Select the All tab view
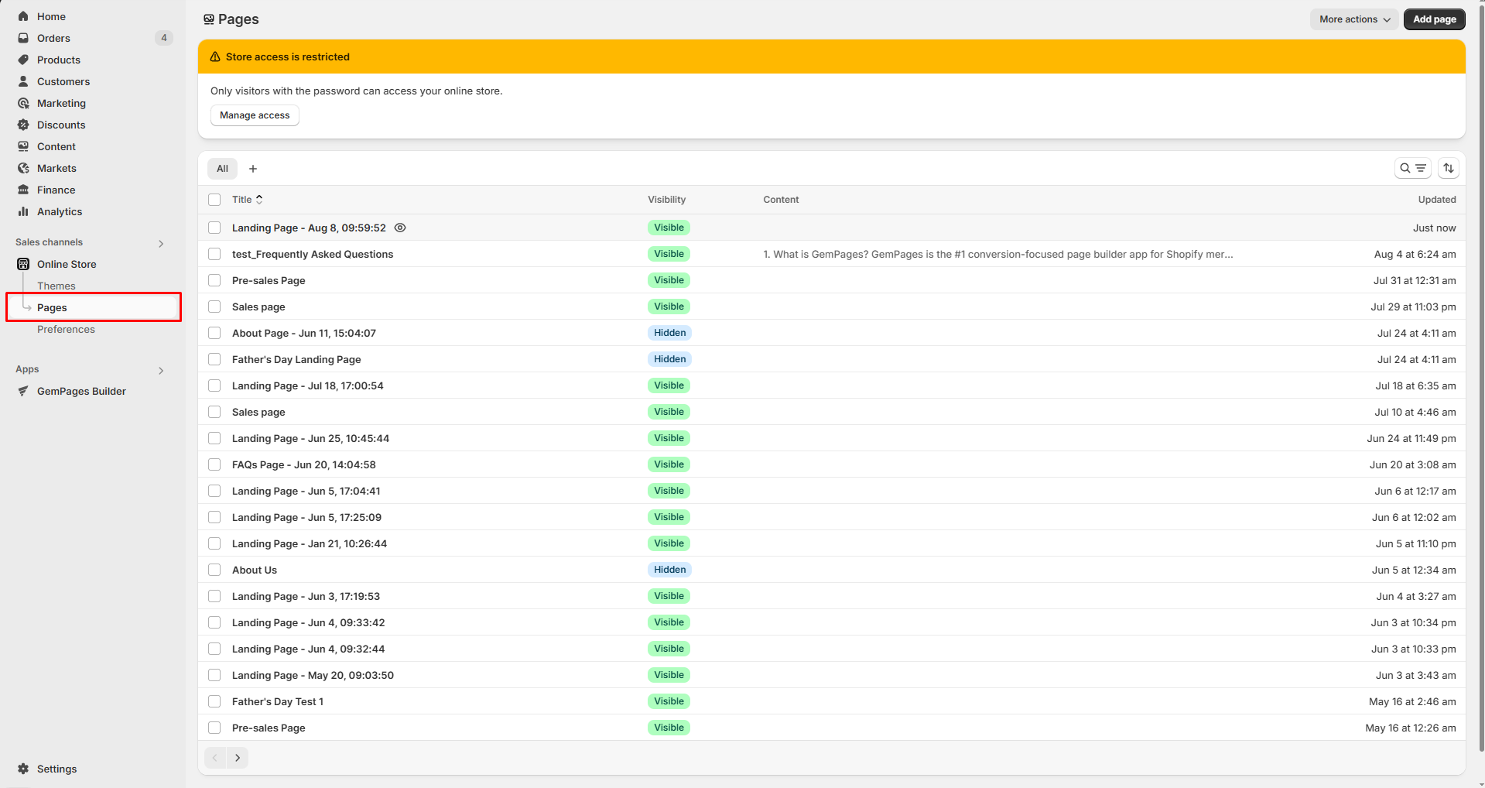The height and width of the screenshot is (788, 1485). (222, 169)
